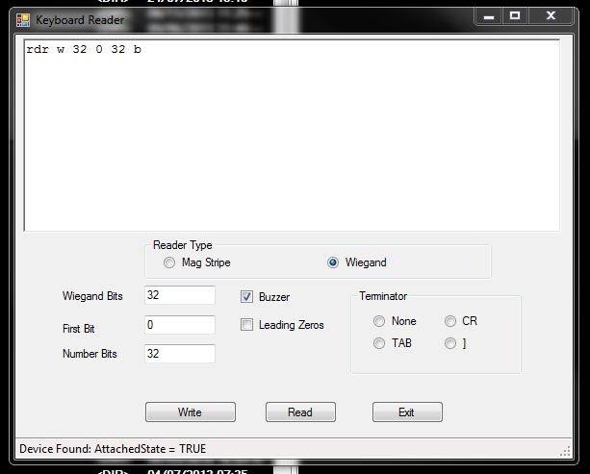Click inside the command output text area
Image resolution: width=590 pixels, height=474 pixels.
tap(292, 136)
